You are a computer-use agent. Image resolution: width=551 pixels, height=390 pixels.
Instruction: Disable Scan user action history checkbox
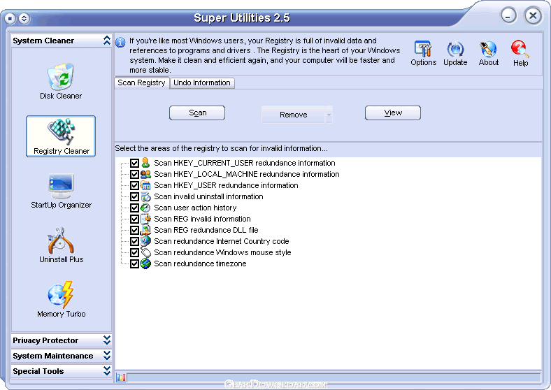coord(134,208)
